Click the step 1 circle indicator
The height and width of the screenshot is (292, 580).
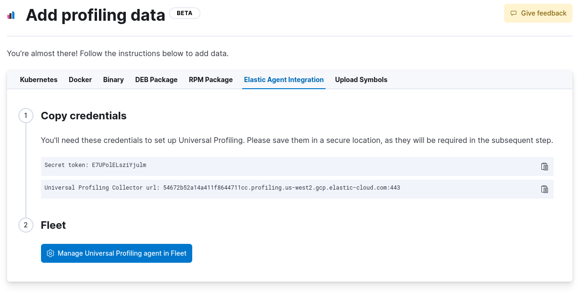[x=25, y=116]
